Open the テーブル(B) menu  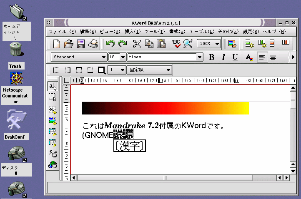202,32
